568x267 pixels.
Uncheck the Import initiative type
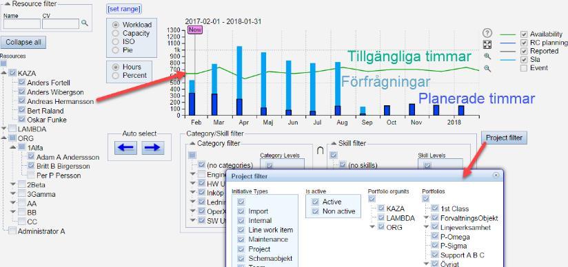(241, 211)
